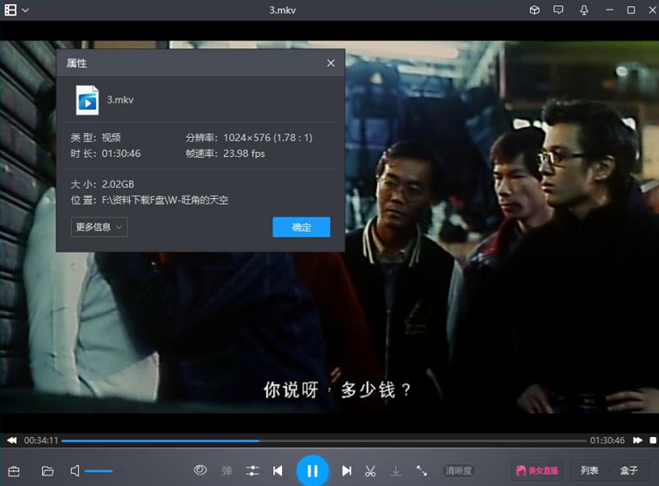The height and width of the screenshot is (486, 659).
Task: Open the 盒子 tab
Action: point(629,471)
